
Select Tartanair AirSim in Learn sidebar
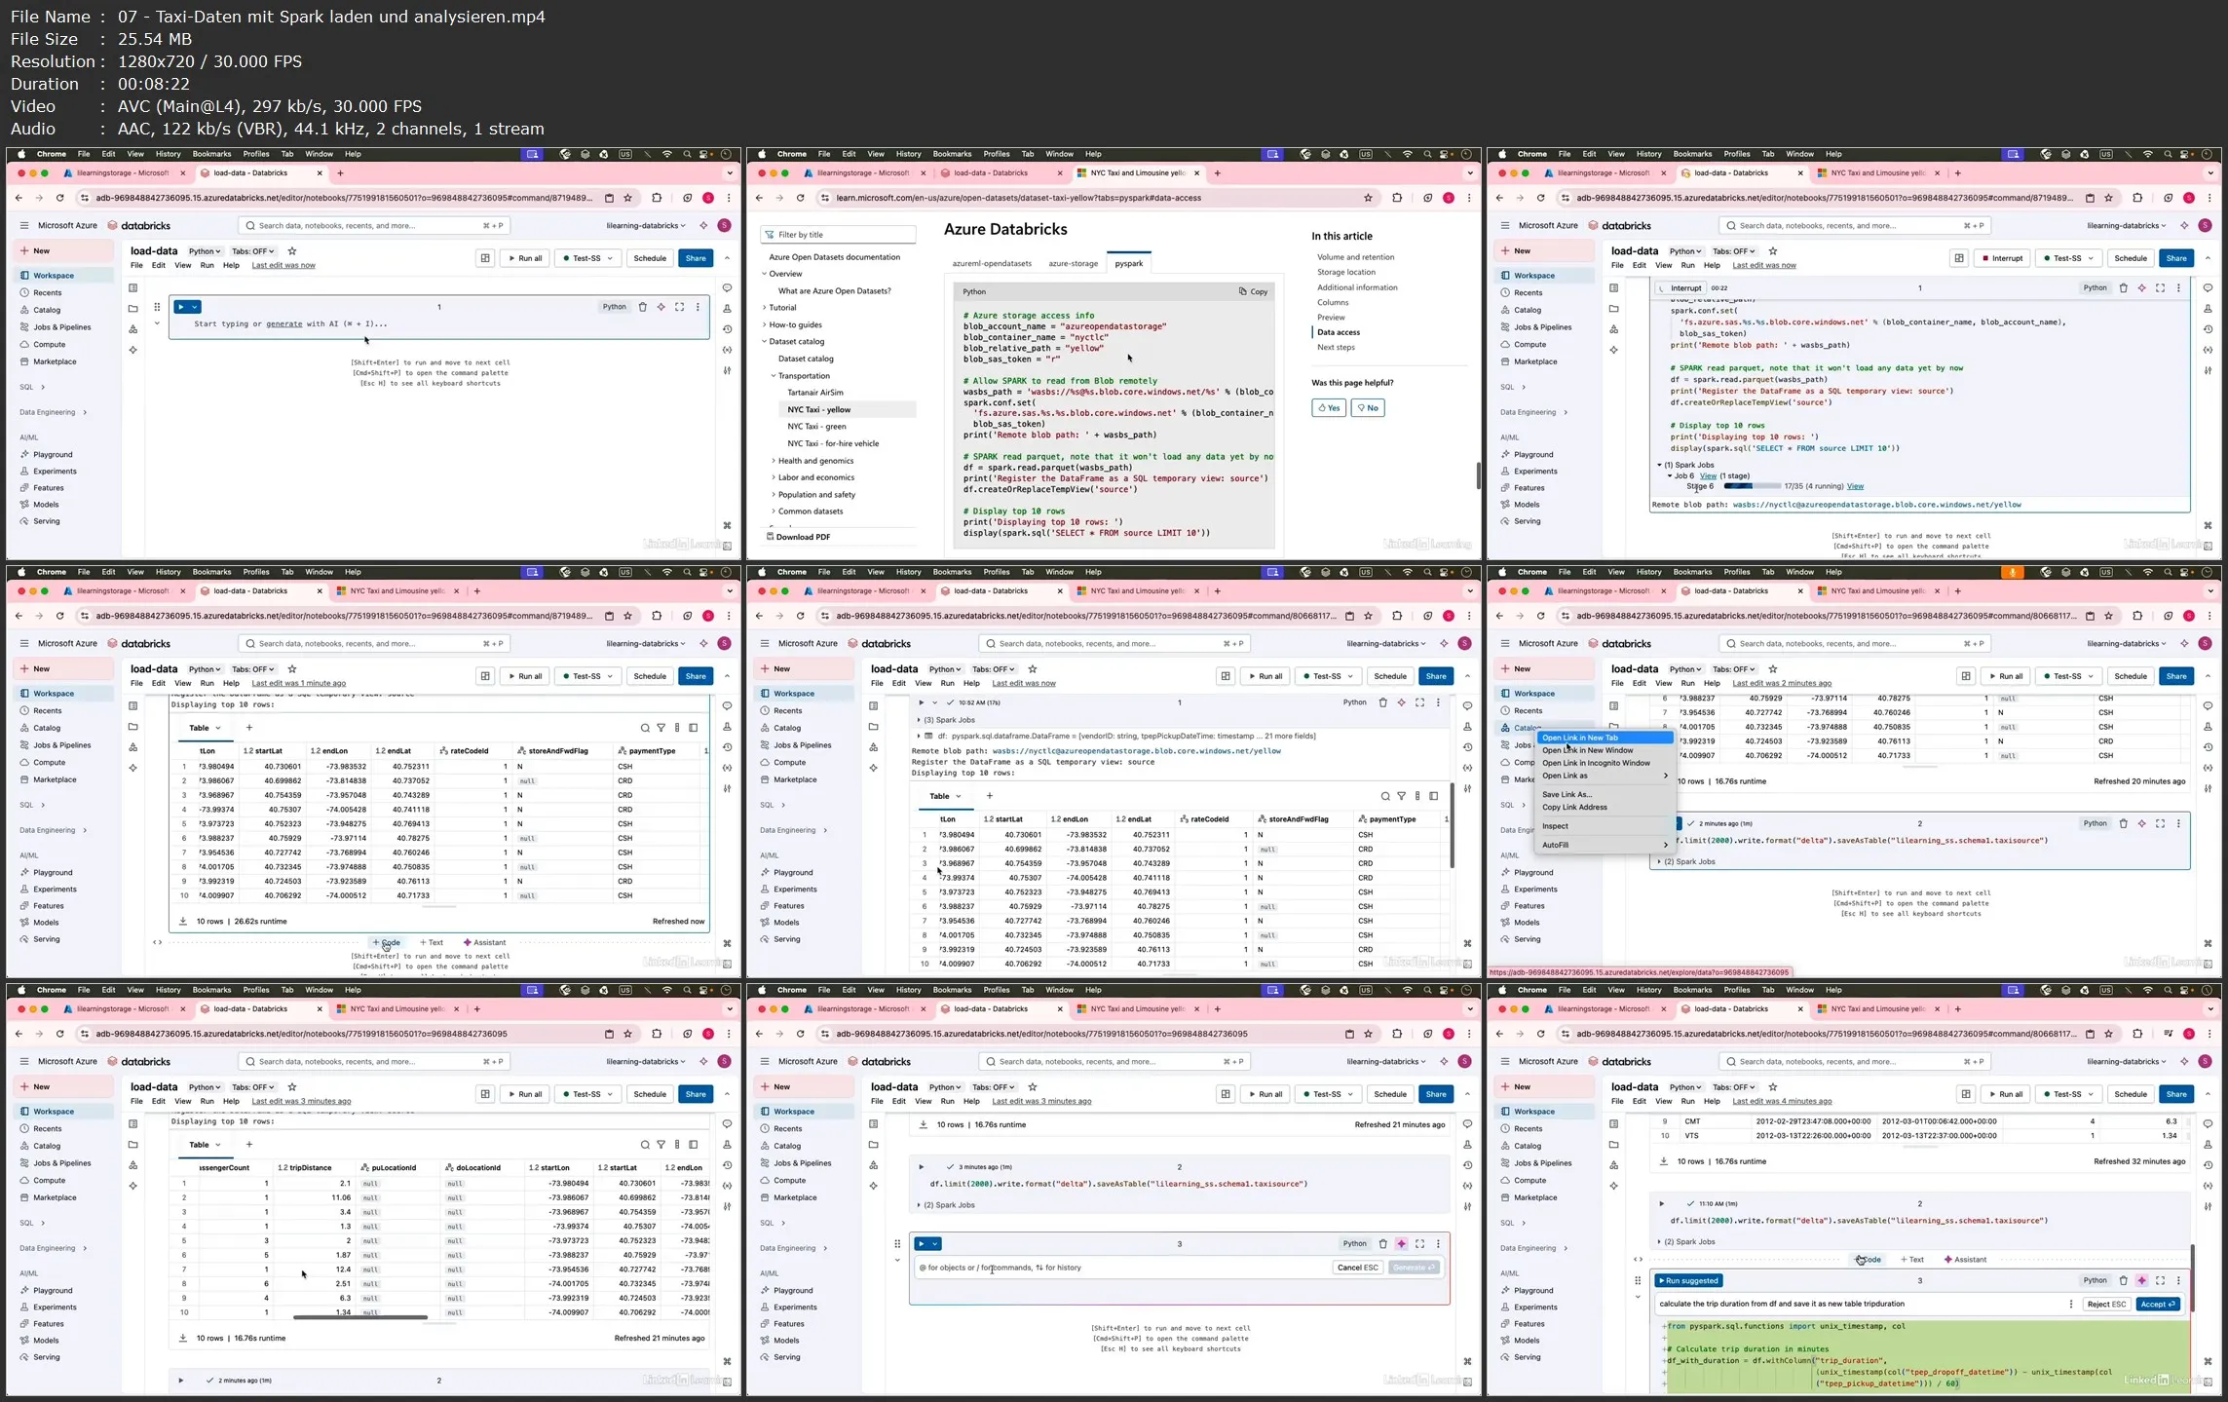pyautogui.click(x=815, y=393)
